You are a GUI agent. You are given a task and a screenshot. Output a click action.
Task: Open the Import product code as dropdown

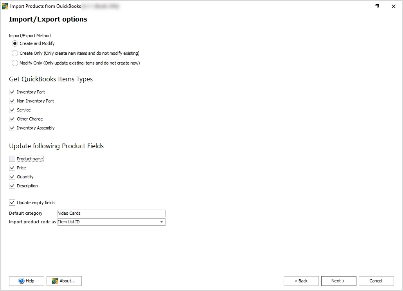pos(111,222)
